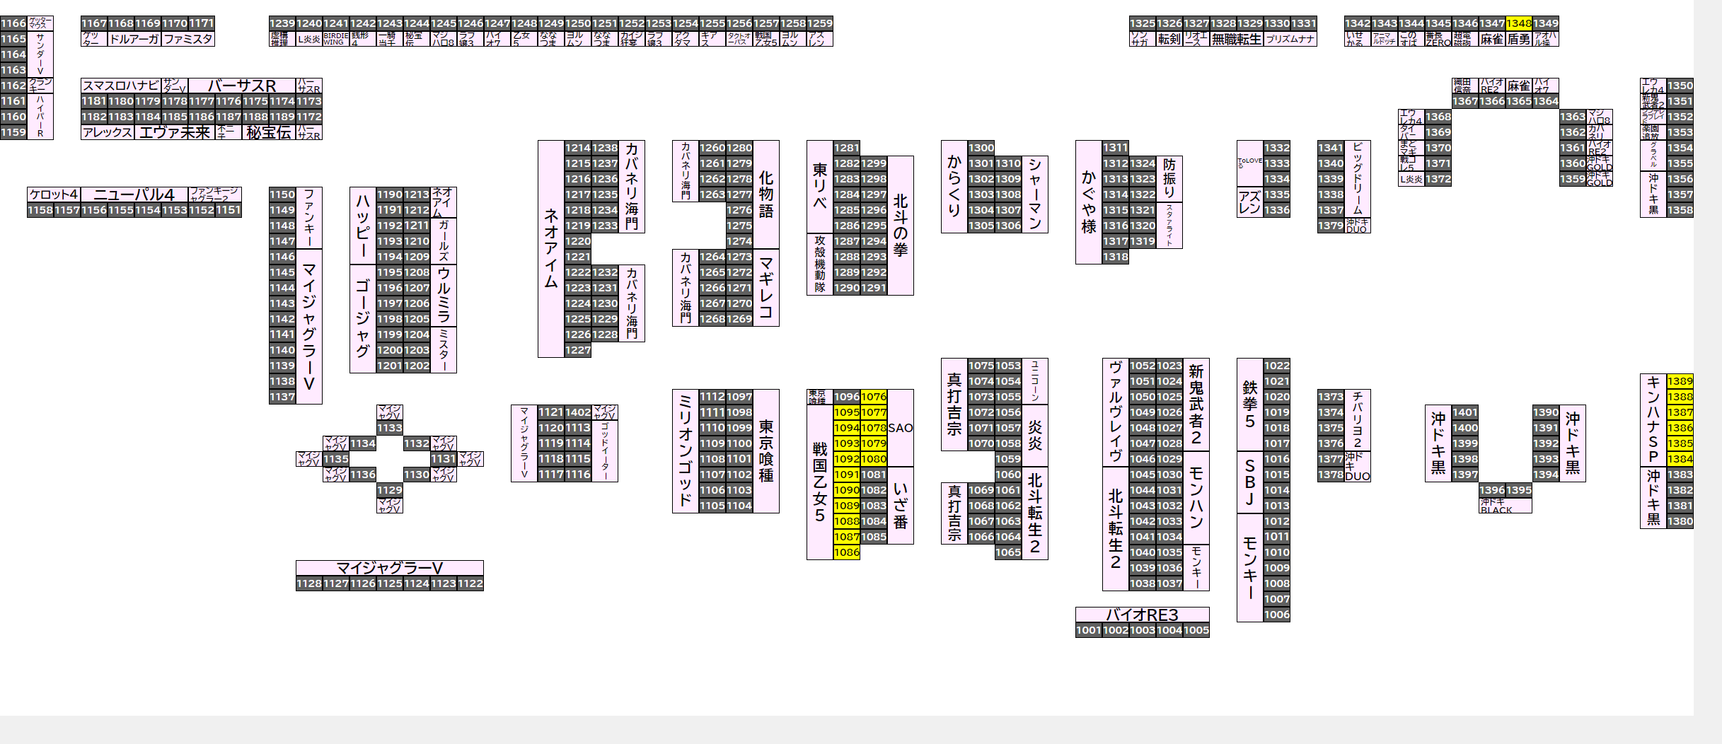Image resolution: width=1722 pixels, height=744 pixels.
Task: Click the 北斗の拳 label
Action: tap(901, 226)
